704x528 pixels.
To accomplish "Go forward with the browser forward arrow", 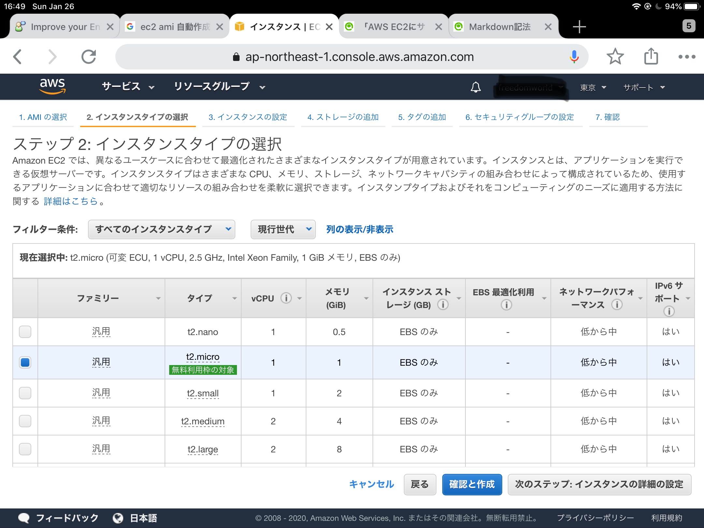I will point(52,57).
